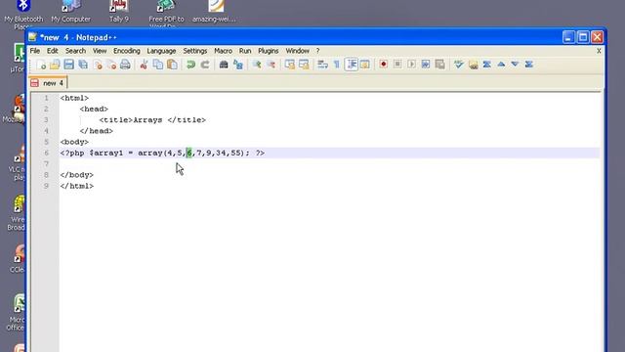Click the </html> closing tag line
Viewport: 625px width, 352px height.
77,186
